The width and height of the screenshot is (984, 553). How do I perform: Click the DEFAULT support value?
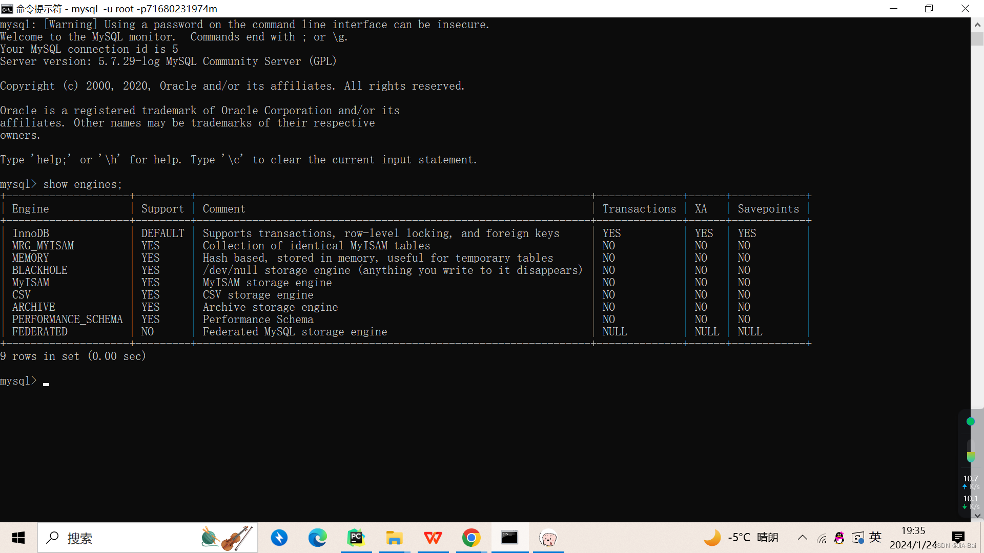coord(163,233)
